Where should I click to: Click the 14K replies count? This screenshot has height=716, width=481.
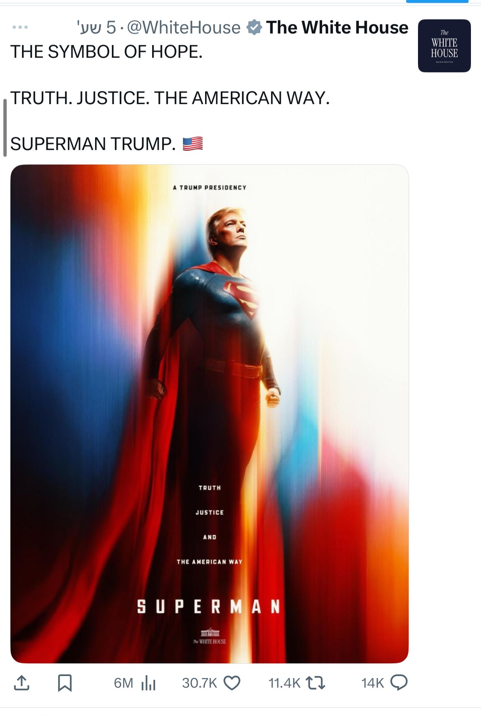(372, 683)
